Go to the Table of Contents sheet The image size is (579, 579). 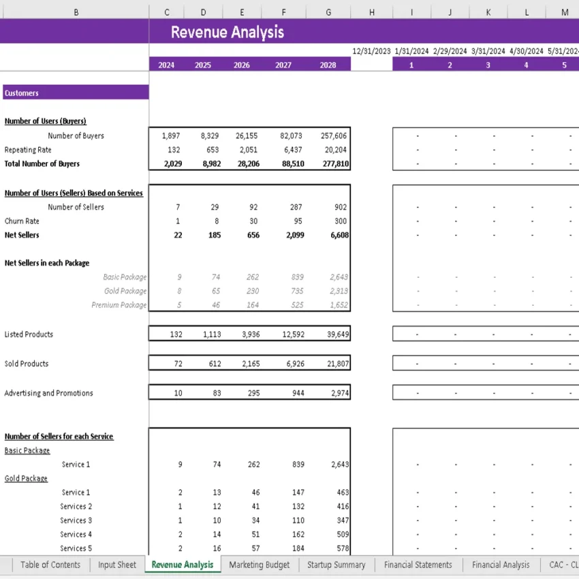tap(50, 565)
